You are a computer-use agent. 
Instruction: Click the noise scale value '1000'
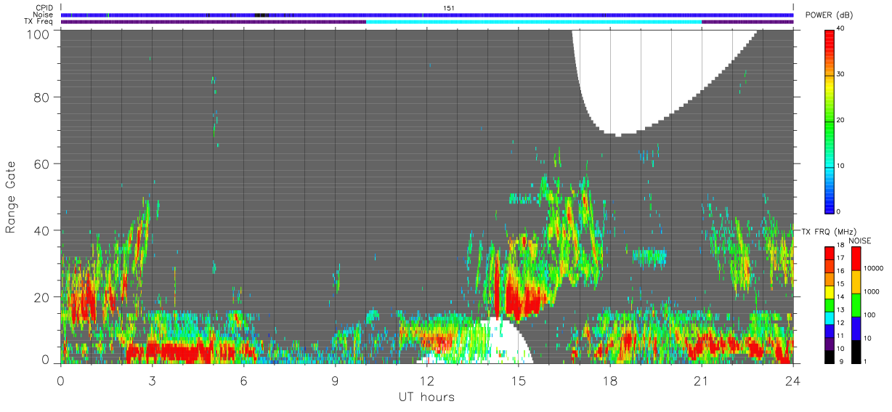872,292
